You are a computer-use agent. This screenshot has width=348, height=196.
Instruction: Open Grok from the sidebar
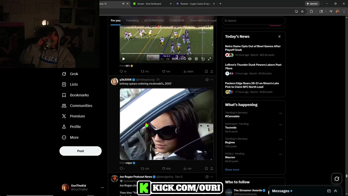[70, 74]
